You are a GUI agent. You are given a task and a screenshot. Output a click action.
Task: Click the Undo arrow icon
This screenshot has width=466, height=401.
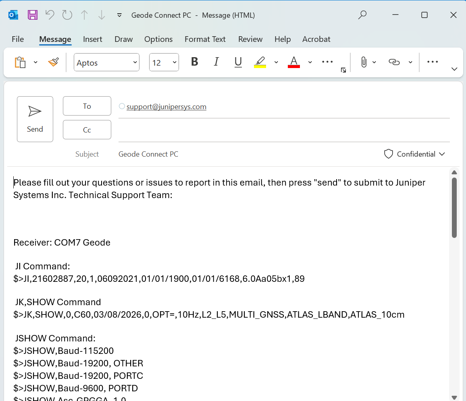[x=50, y=15]
